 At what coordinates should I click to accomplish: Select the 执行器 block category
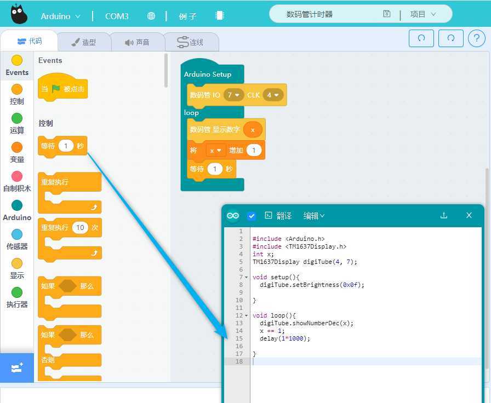coord(17,298)
